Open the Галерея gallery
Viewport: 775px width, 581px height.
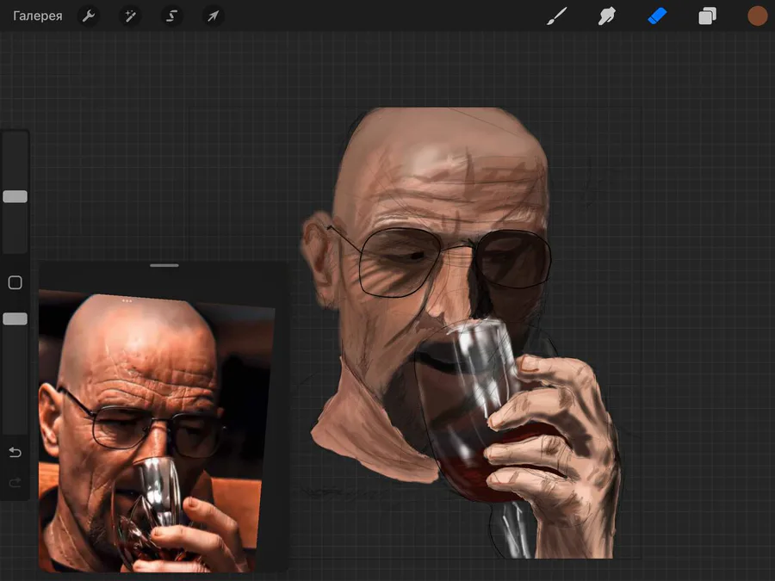[x=38, y=15]
